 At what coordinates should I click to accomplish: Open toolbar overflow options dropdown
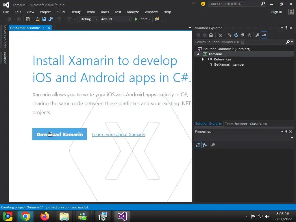click(x=162, y=21)
